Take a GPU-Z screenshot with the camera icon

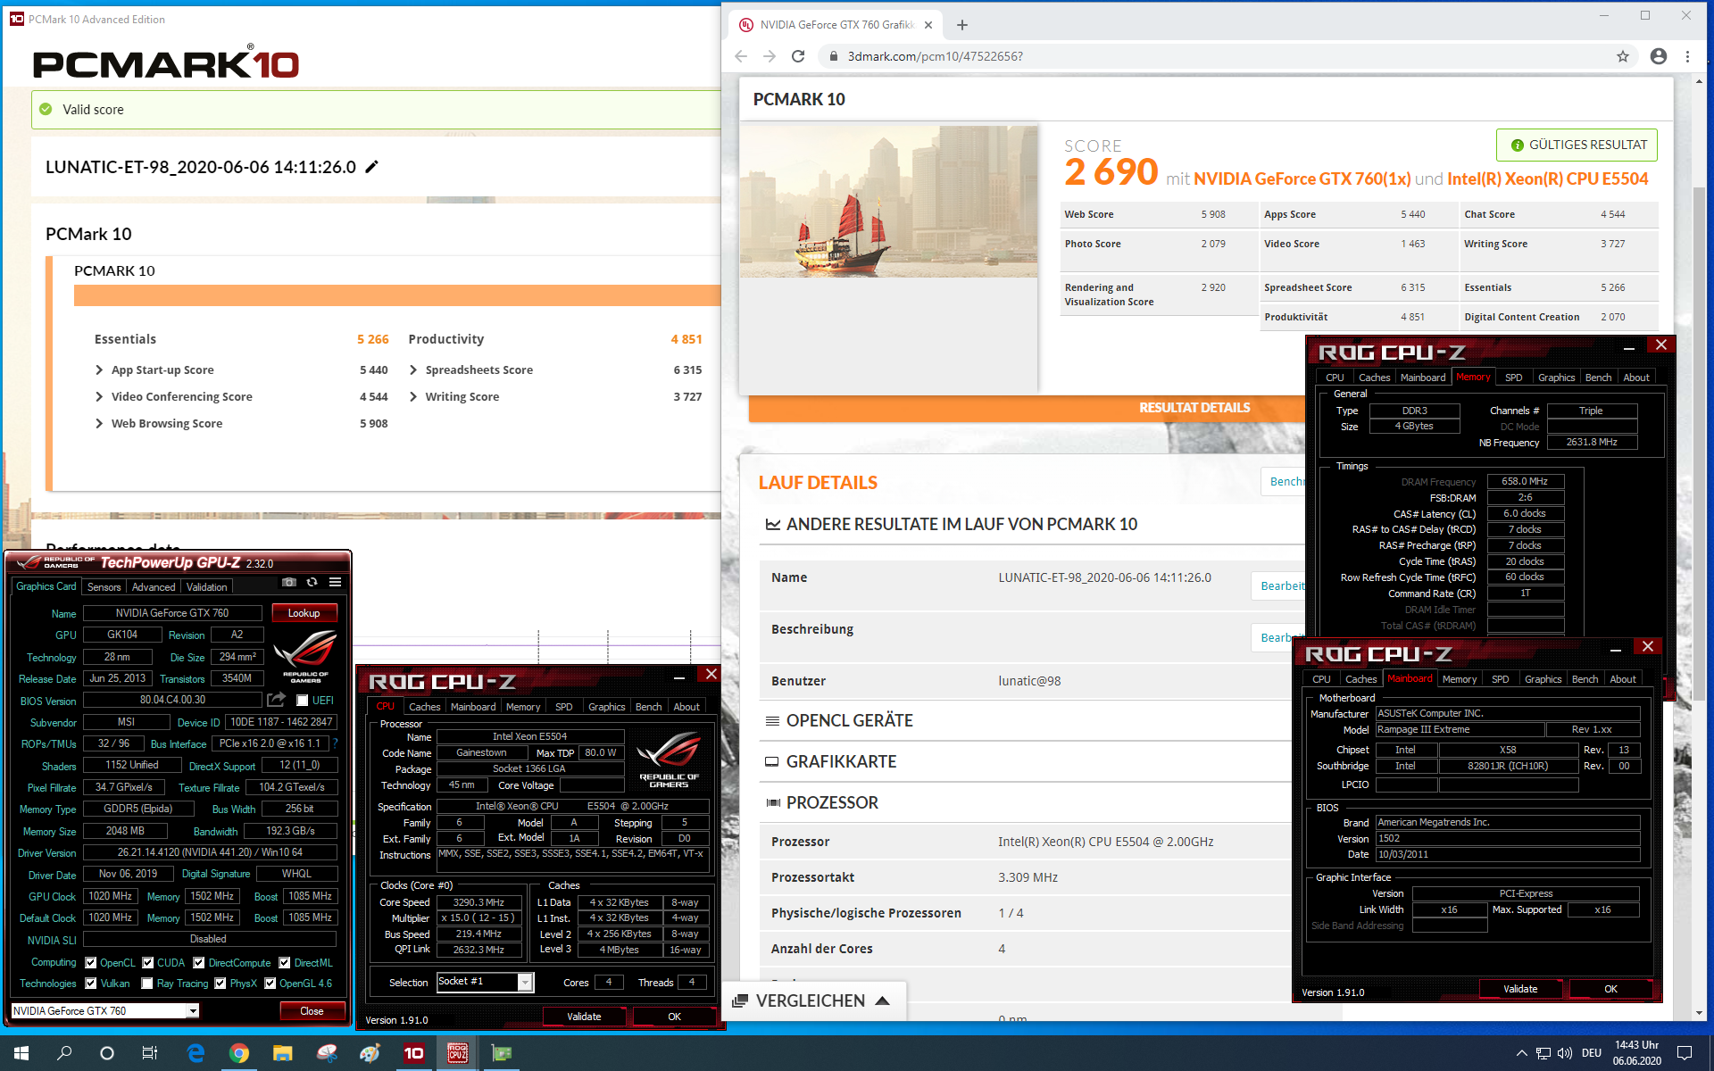point(288,582)
